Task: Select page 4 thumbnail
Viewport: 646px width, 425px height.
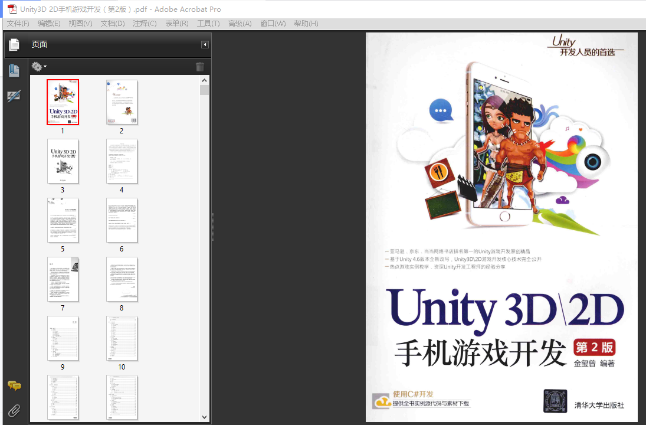Action: click(x=122, y=161)
